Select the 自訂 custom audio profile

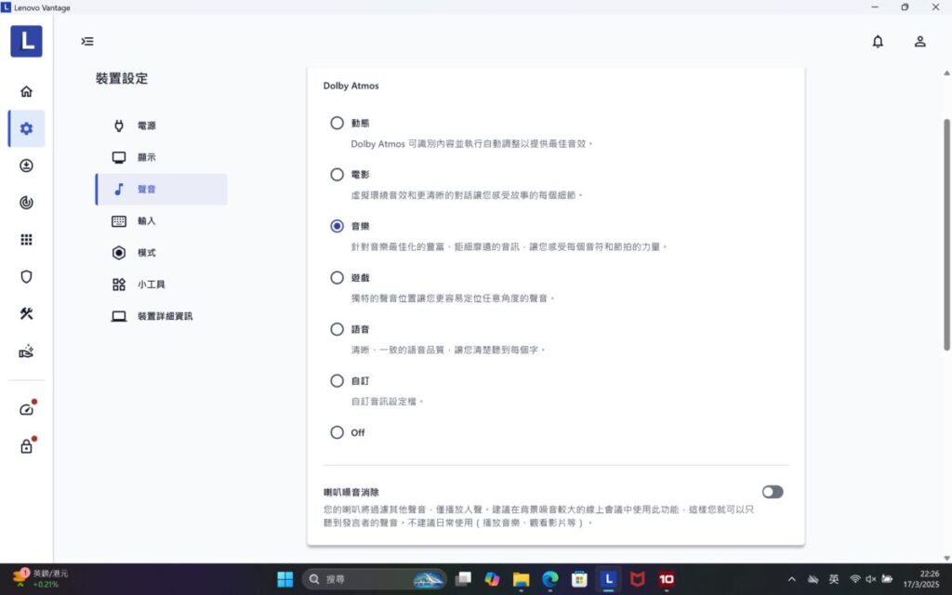(337, 380)
